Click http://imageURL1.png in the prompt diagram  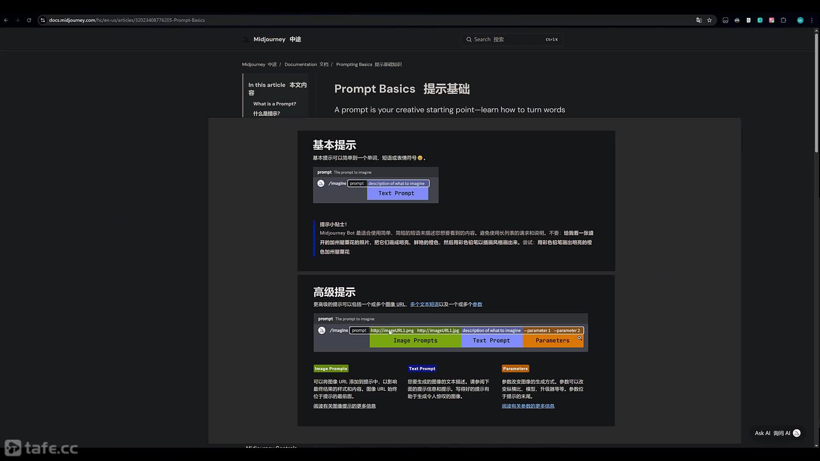[x=392, y=330]
